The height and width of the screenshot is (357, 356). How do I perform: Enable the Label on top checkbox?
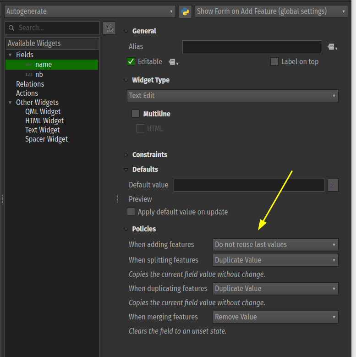click(274, 61)
